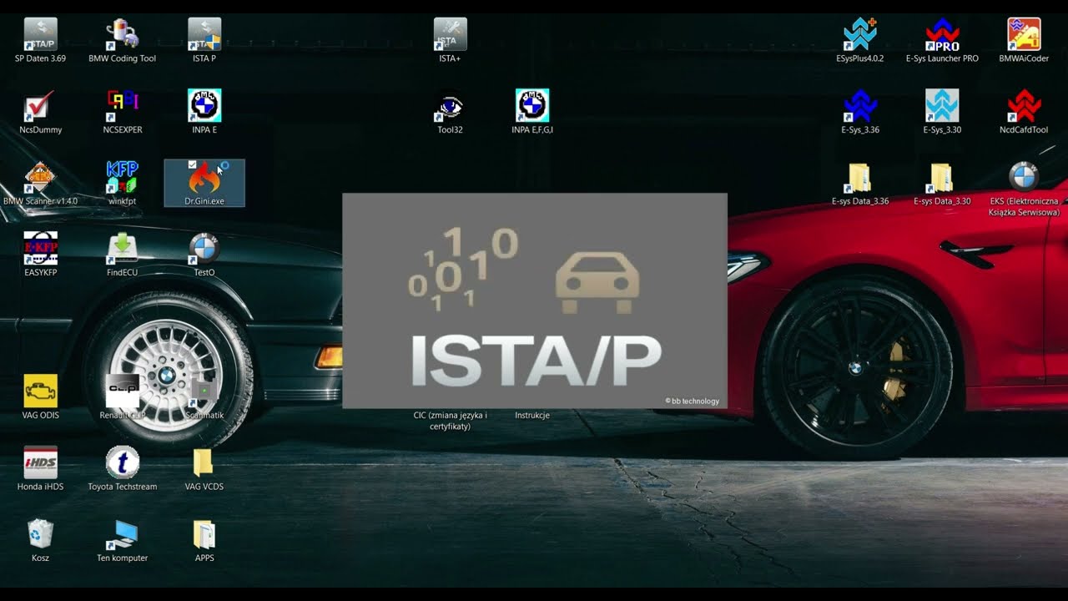Open the BMWAiCoder icon
The height and width of the screenshot is (601, 1068).
(1024, 35)
